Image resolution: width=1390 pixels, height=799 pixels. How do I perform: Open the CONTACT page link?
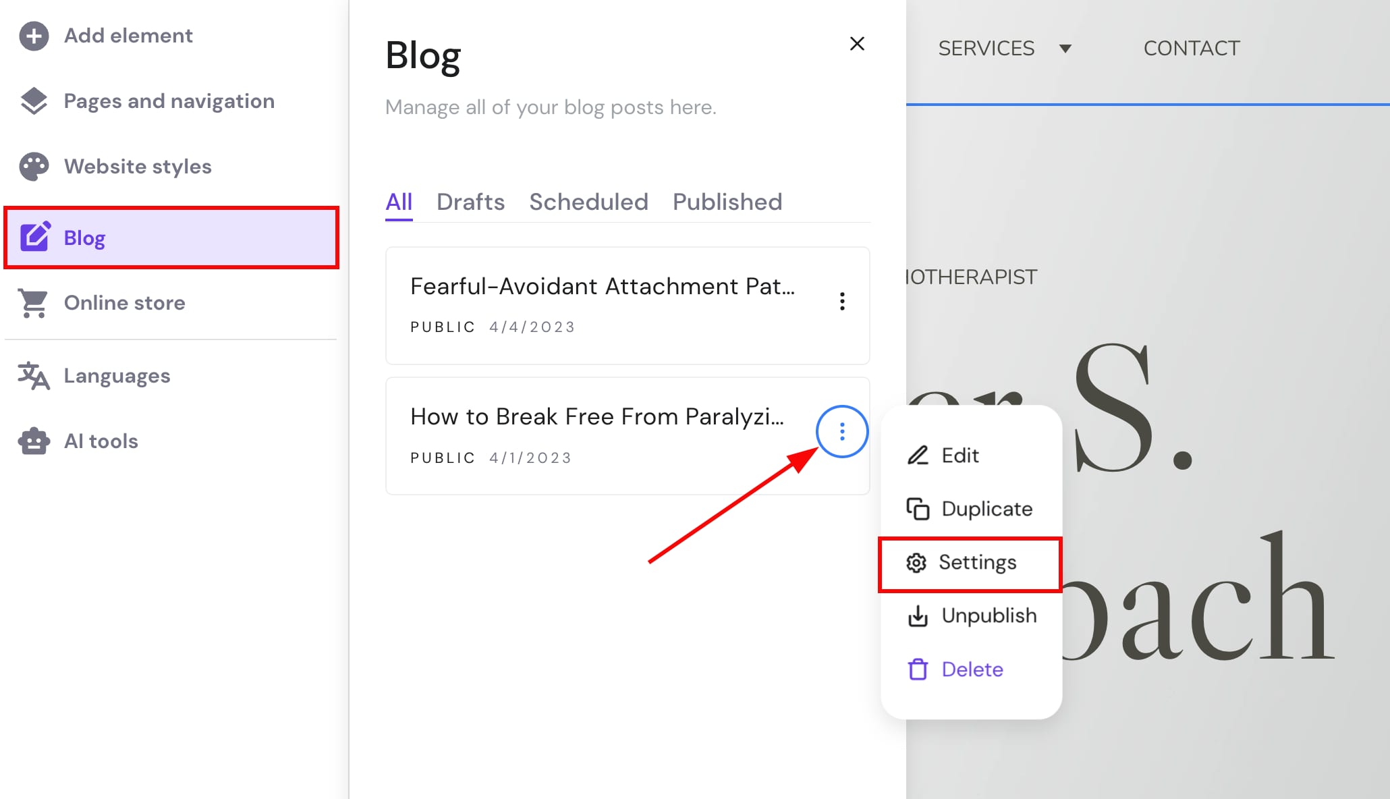(x=1191, y=48)
